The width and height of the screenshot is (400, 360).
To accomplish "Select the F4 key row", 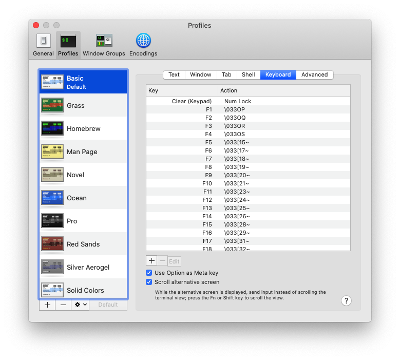I will 248,134.
